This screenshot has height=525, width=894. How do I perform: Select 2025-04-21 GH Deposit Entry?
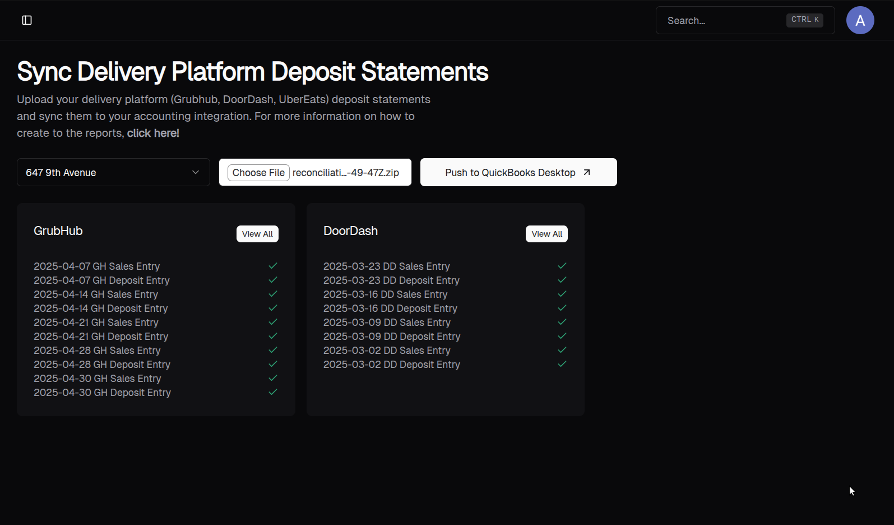tap(101, 337)
